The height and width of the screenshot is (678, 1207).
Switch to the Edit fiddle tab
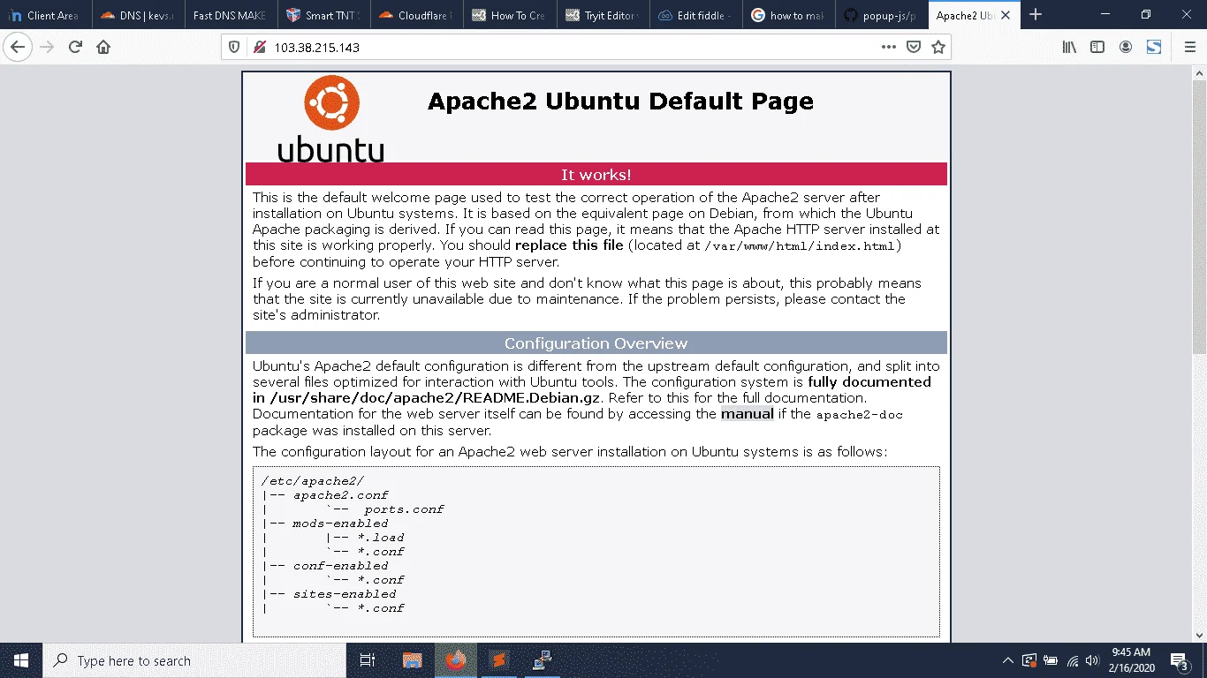(695, 15)
